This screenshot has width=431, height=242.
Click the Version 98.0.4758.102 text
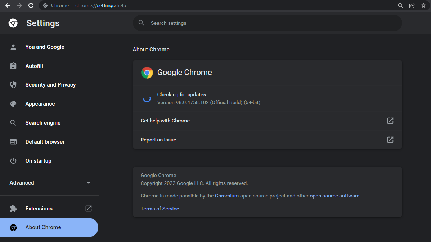point(208,102)
